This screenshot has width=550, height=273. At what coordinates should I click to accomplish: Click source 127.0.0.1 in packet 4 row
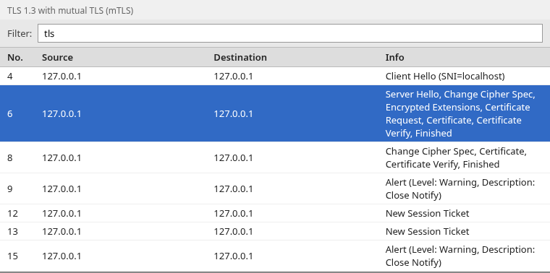pyautogui.click(x=62, y=77)
